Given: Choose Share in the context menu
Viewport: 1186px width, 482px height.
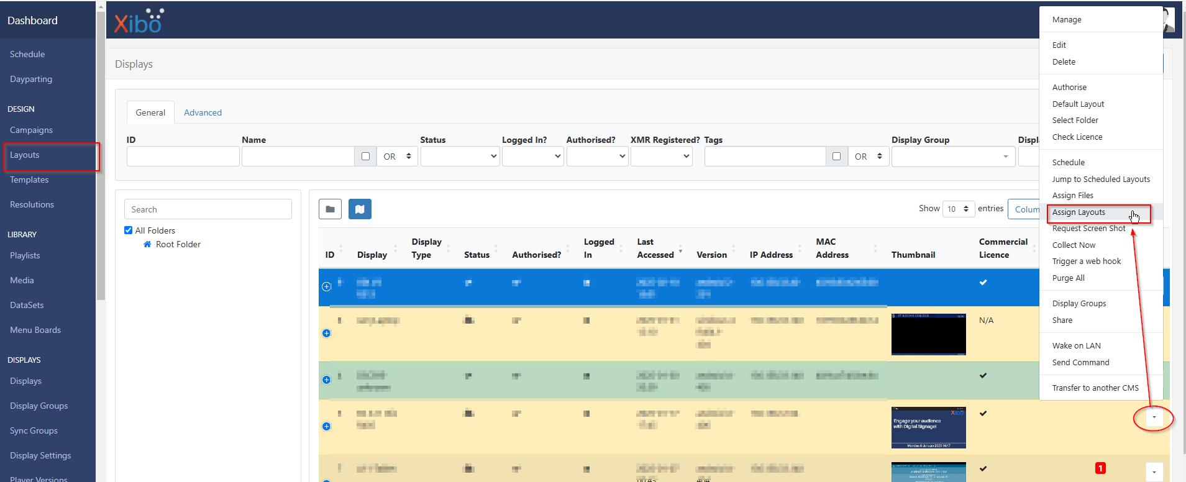Looking at the screenshot, I should coord(1062,321).
